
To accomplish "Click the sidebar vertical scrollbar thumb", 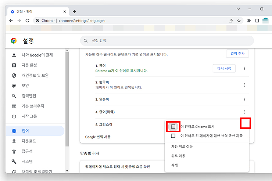I will point(67,99).
